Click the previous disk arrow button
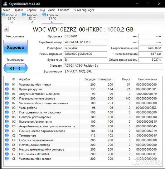 coord(6,29)
